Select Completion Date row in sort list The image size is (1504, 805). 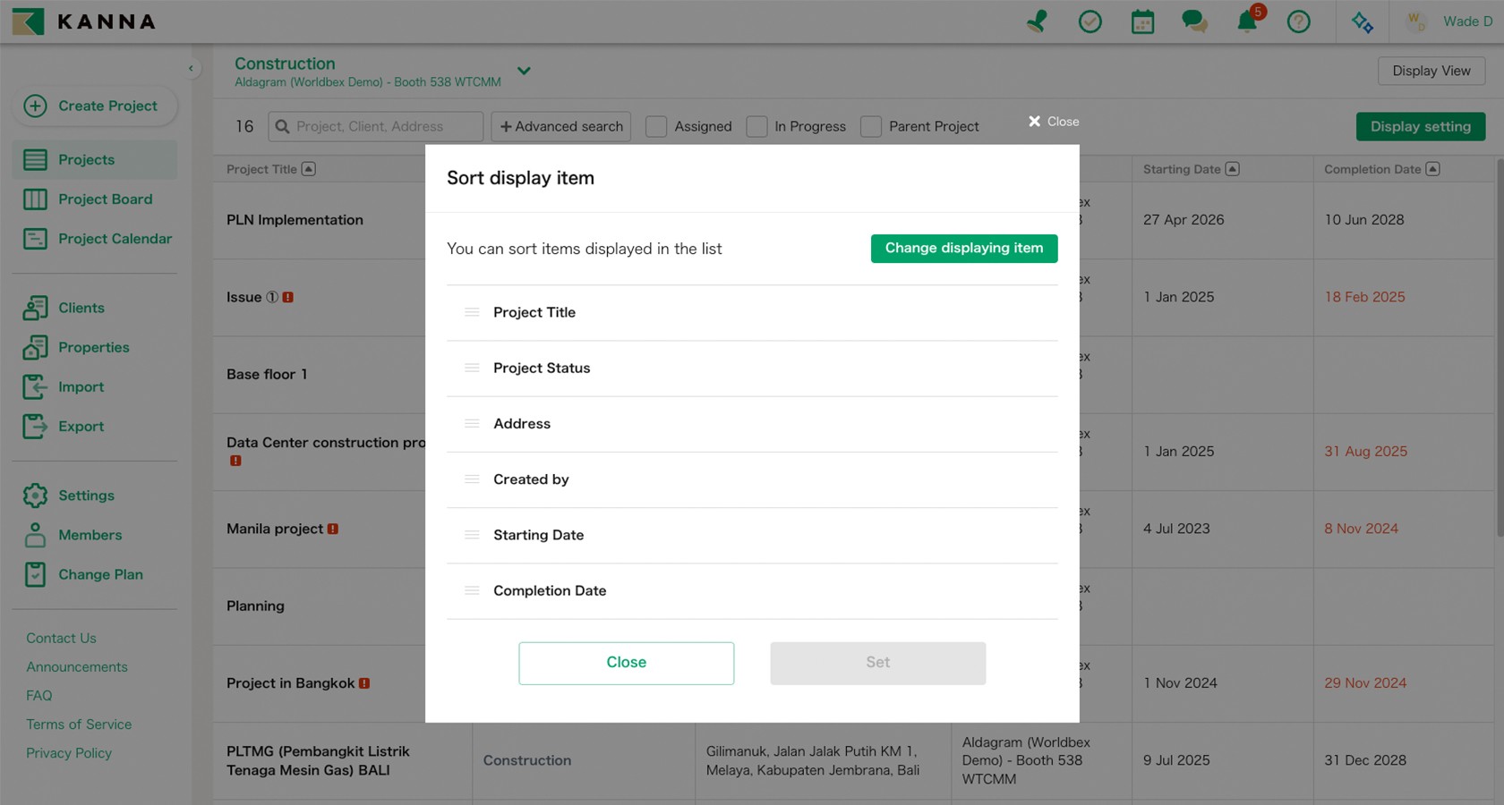(x=752, y=590)
